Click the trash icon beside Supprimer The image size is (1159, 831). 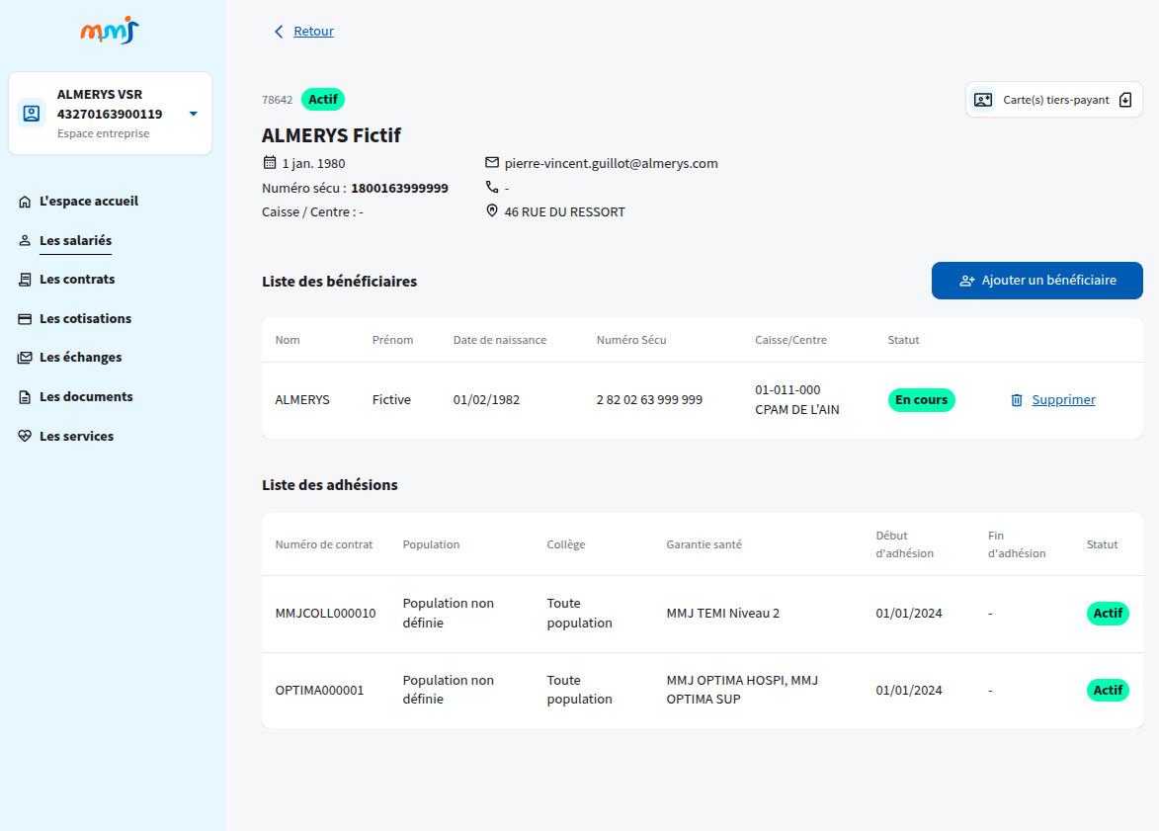click(1017, 400)
